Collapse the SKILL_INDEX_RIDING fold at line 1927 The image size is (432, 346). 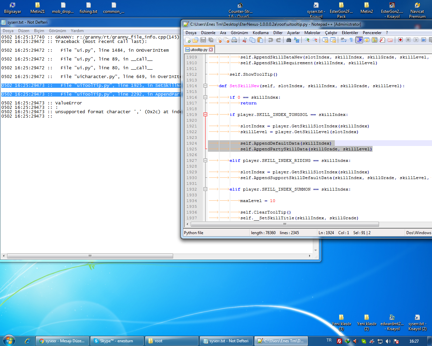205,160
